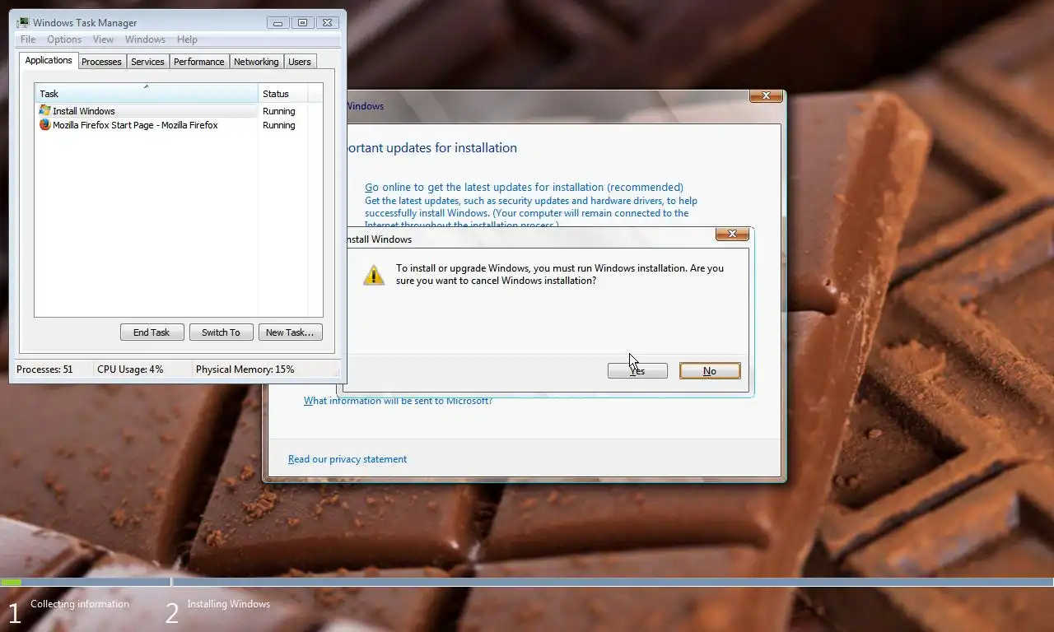Close the Windows Task Manager window
The width and height of the screenshot is (1054, 632).
[327, 22]
